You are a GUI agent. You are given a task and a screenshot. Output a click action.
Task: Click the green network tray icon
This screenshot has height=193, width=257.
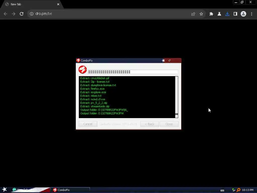[x=234, y=190]
